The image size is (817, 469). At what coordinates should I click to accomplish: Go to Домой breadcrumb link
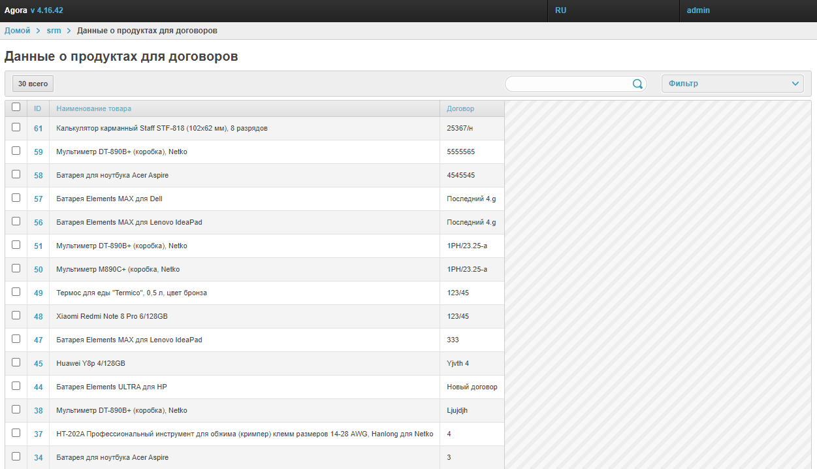point(18,31)
